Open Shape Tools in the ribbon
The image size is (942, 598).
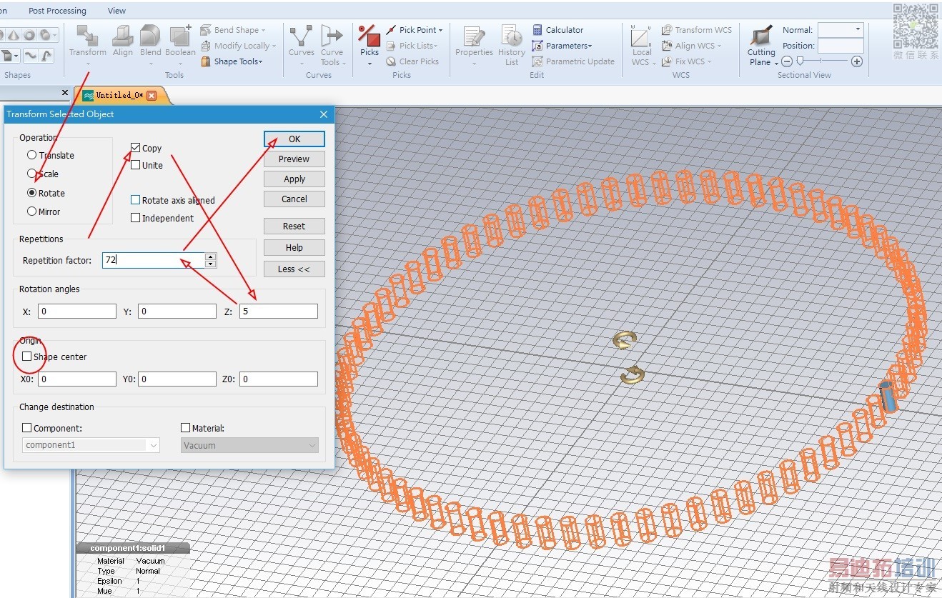[232, 61]
